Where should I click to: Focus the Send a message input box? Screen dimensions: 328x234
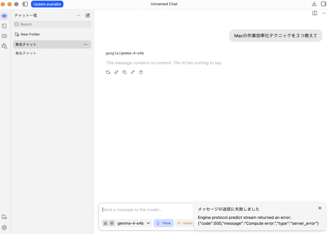(x=146, y=210)
